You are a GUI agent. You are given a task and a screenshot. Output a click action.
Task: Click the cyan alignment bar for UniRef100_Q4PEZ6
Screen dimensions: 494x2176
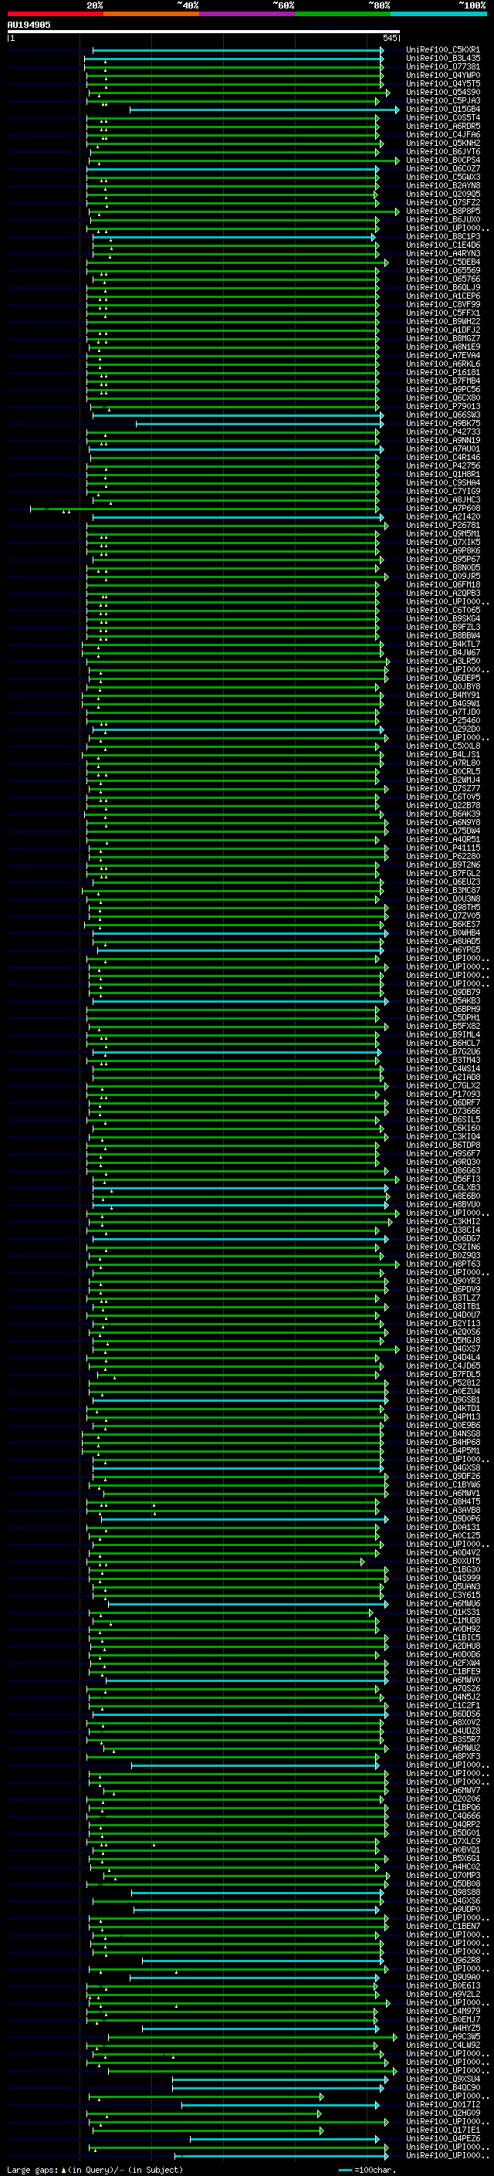(285, 2139)
